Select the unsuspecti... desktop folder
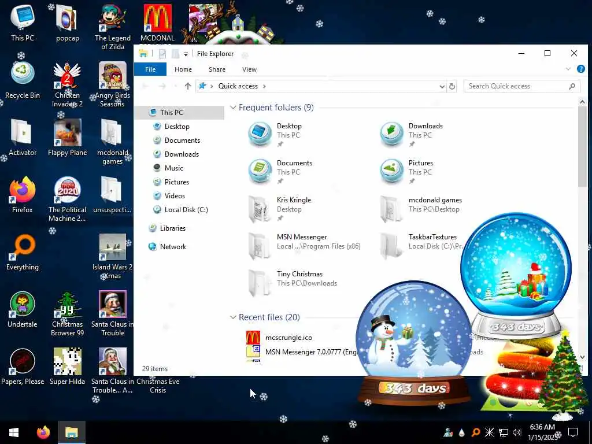The height and width of the screenshot is (444, 592). point(113,195)
